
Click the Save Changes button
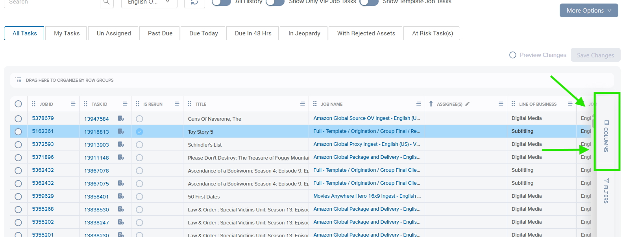[x=595, y=55]
